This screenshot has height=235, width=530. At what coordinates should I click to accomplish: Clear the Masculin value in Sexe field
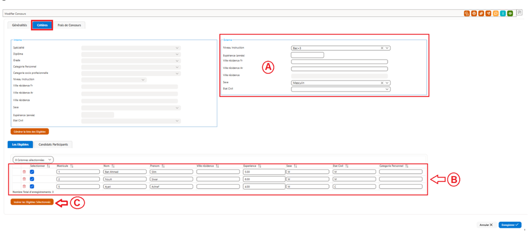382,83
